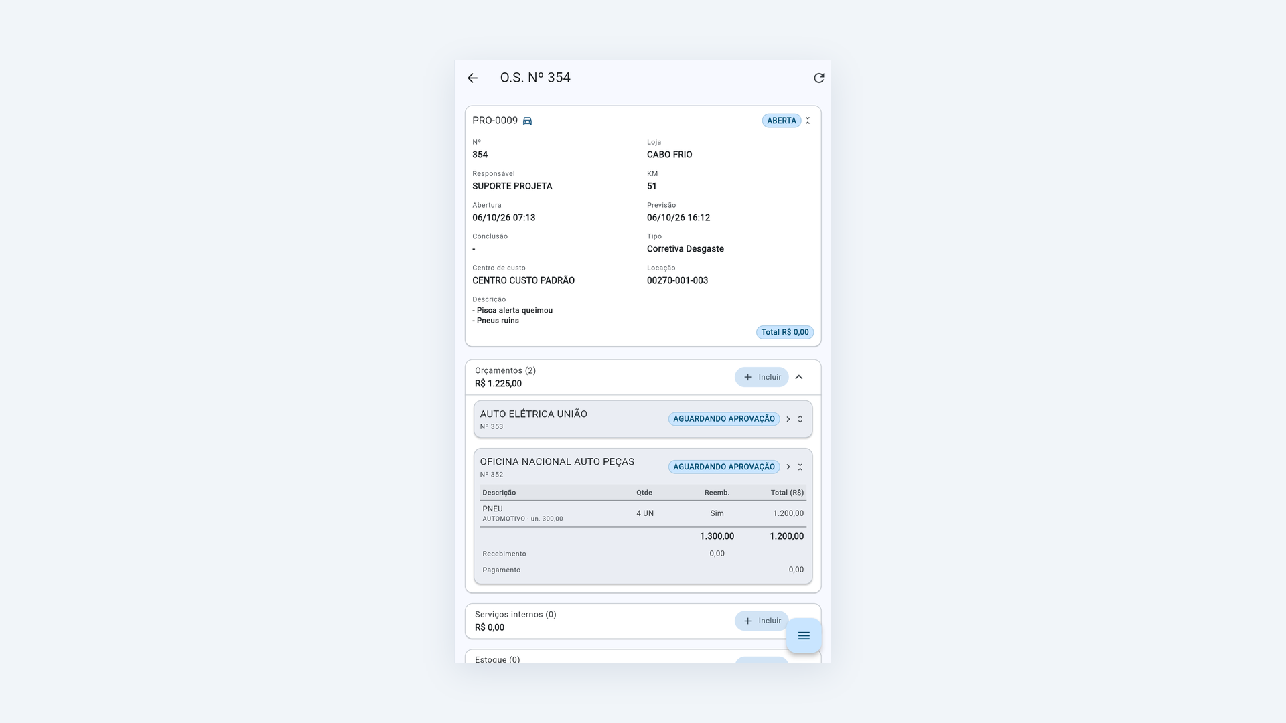Click the Orçamentos (2) header
1286x723 pixels.
pos(505,370)
